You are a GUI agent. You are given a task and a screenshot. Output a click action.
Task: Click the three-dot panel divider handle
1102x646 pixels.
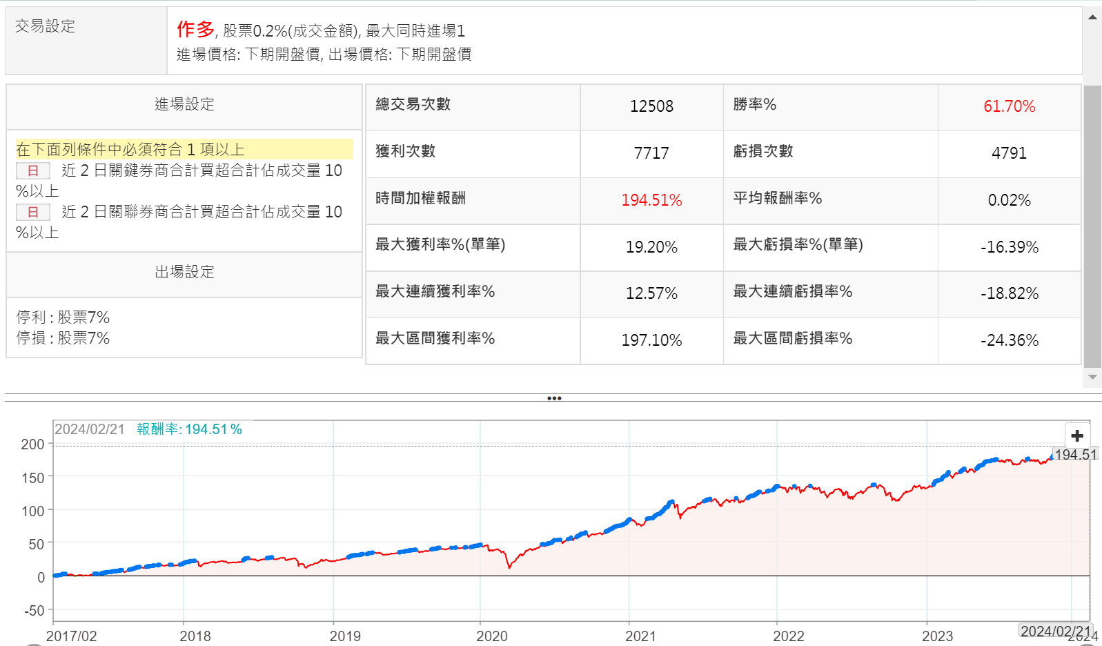[x=553, y=398]
